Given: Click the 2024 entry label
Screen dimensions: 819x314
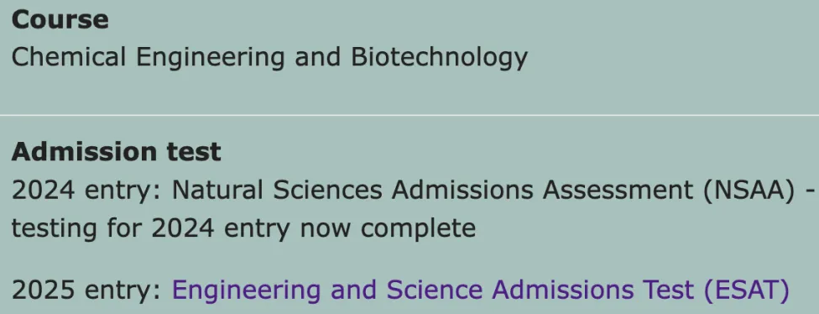Looking at the screenshot, I should 87,191.
